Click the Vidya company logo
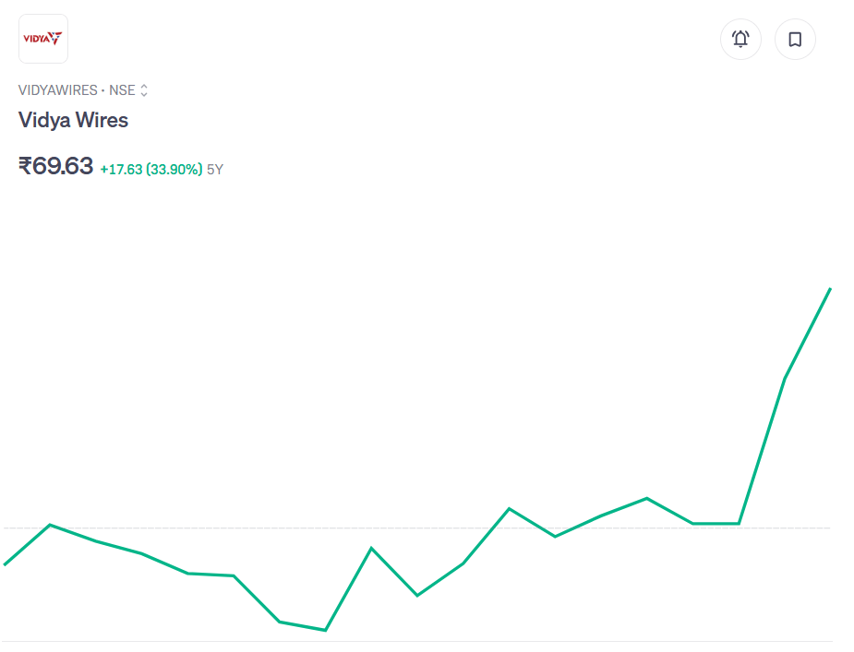854x652 pixels. (43, 39)
